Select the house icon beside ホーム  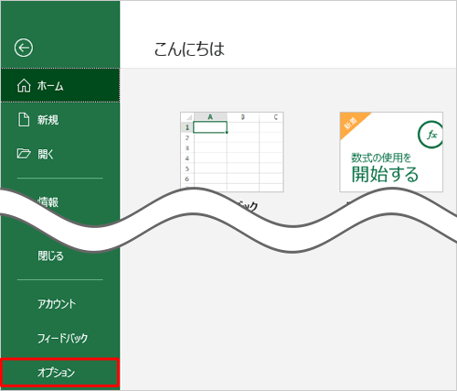(x=24, y=85)
